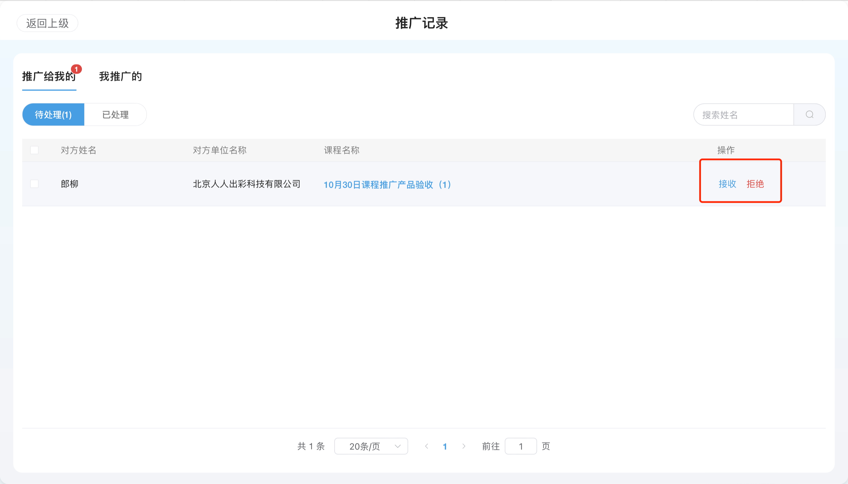This screenshot has width=848, height=484.
Task: Click the search magnifier icon
Action: (809, 114)
